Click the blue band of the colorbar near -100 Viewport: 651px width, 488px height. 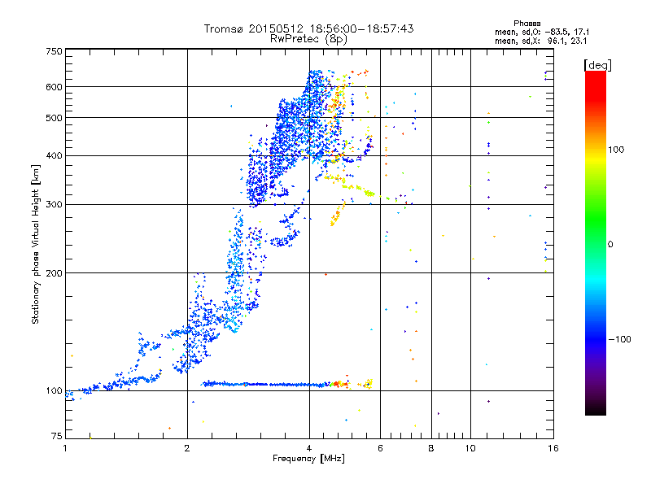[x=596, y=338]
